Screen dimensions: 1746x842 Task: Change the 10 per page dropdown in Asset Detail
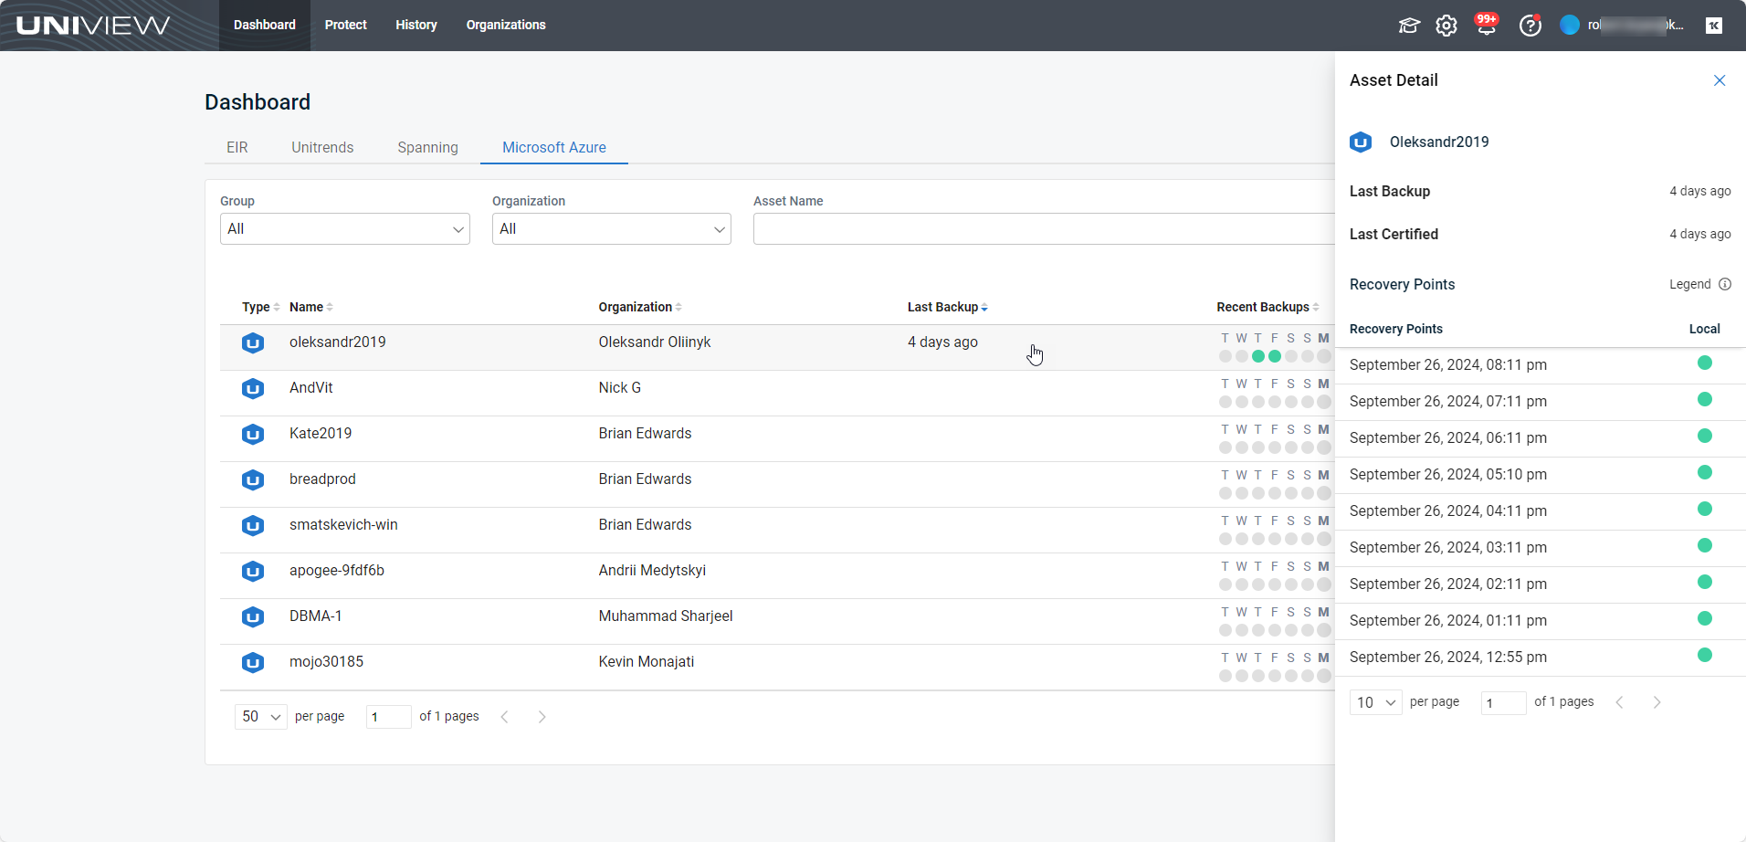1376,702
